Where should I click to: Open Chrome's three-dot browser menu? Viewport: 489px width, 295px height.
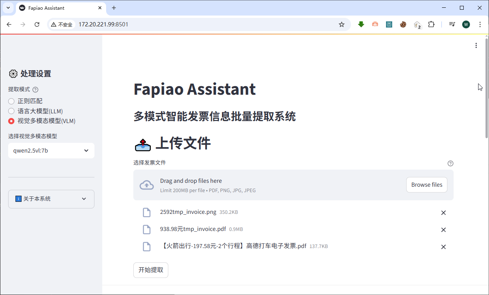click(480, 24)
